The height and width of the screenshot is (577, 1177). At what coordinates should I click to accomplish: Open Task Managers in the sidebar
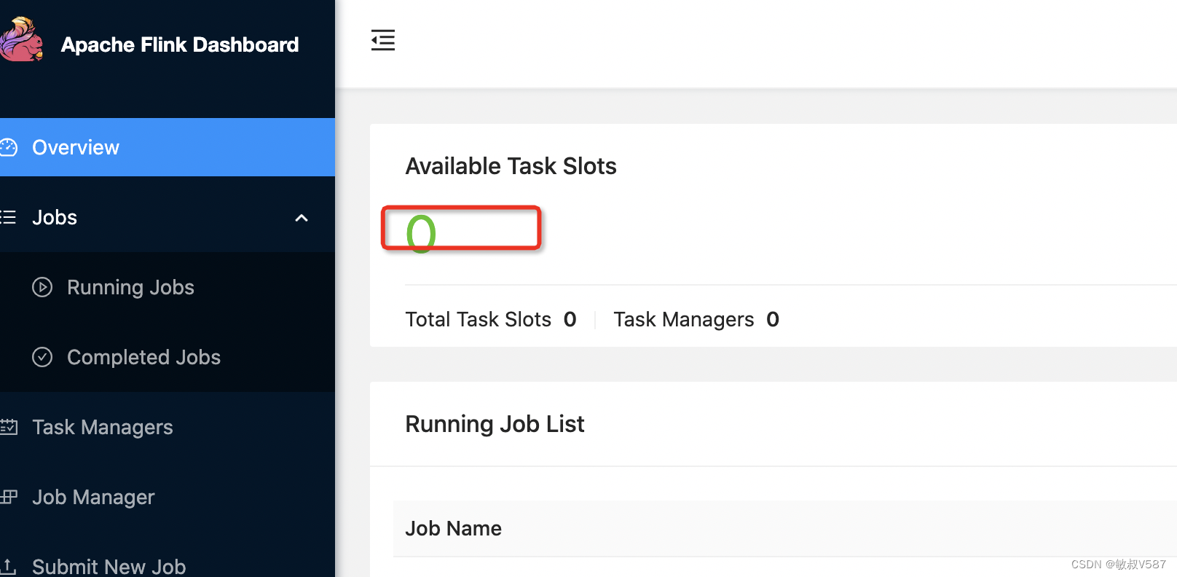(x=103, y=427)
